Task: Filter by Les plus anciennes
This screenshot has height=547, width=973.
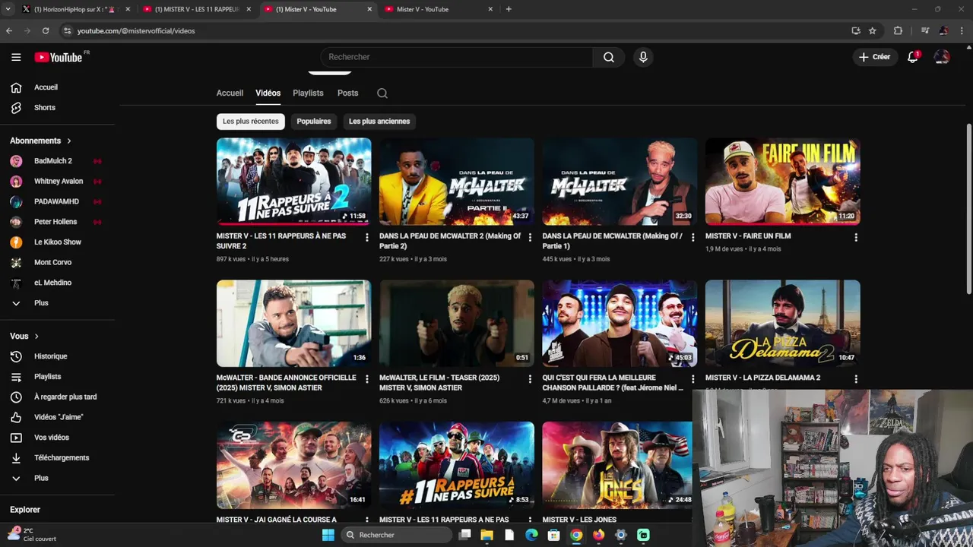Action: coord(379,122)
